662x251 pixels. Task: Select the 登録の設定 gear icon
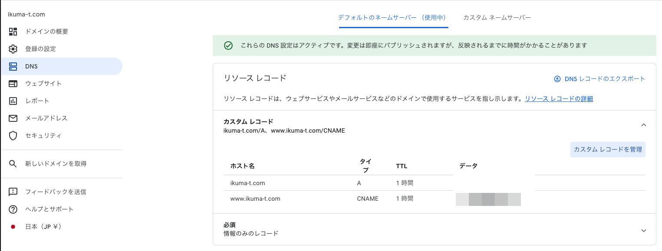[13, 49]
